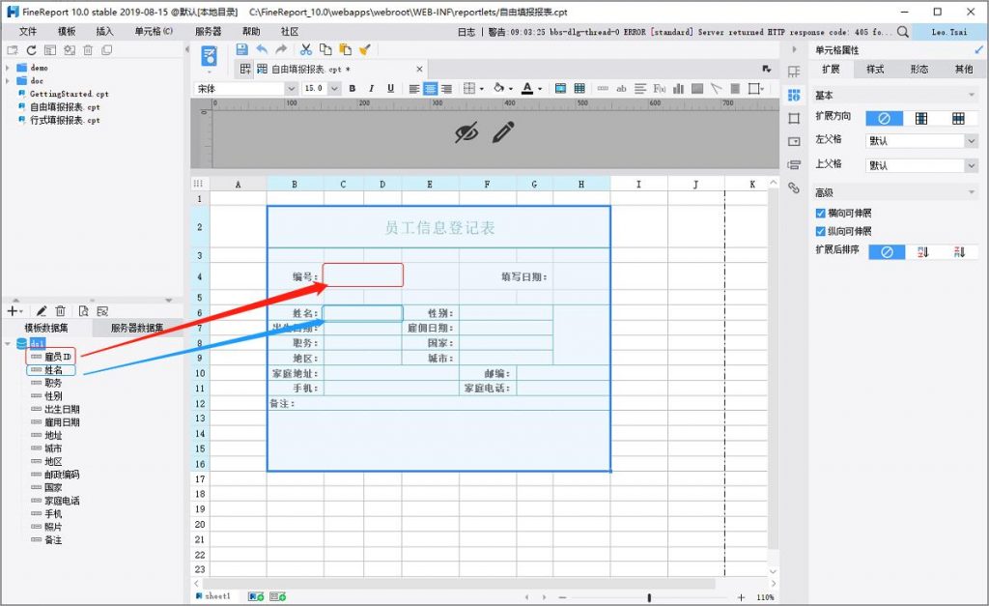Cut selection with the scissors icon
The height and width of the screenshot is (606, 989).
pyautogui.click(x=306, y=49)
